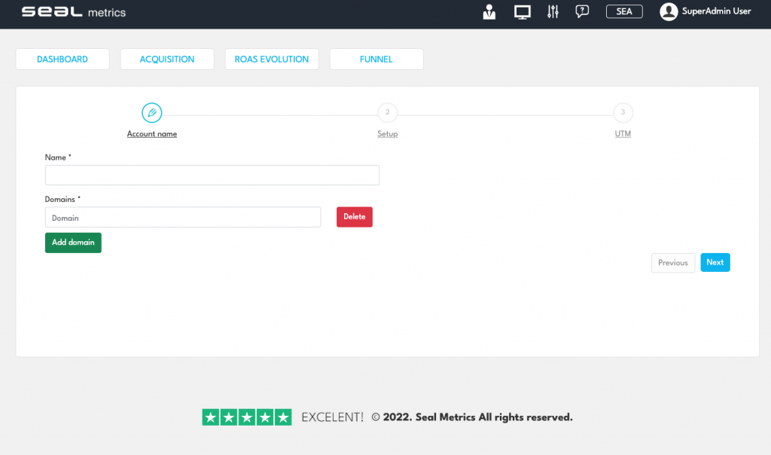This screenshot has height=455, width=771.
Task: Switch to the Acquisition tab
Action: tap(167, 60)
